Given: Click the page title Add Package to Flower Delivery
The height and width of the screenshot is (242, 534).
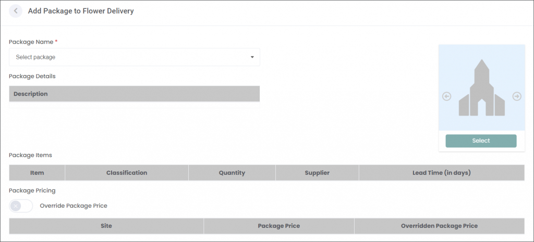Looking at the screenshot, I should tap(81, 11).
